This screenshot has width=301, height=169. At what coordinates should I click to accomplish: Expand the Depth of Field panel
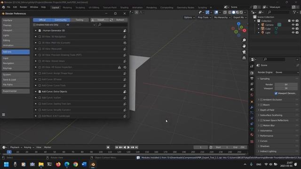tap(267, 110)
